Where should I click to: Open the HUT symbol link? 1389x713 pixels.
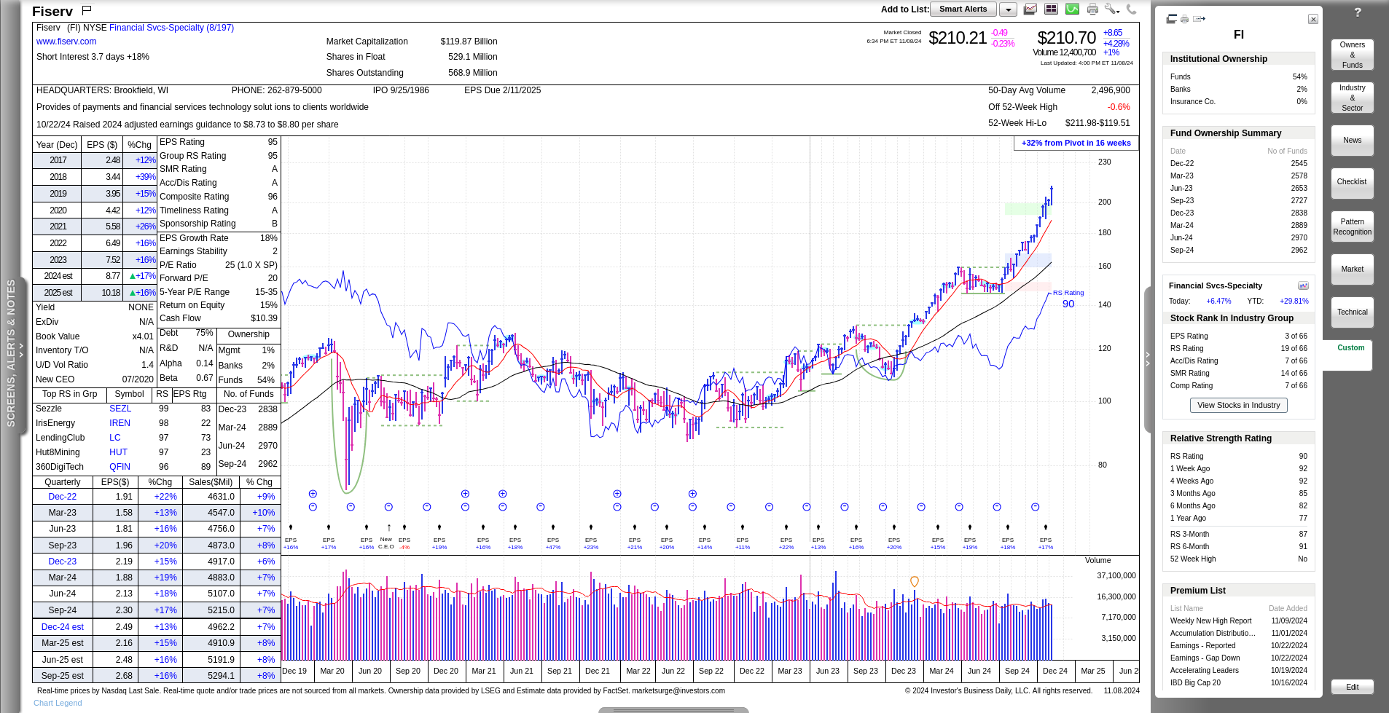(118, 452)
